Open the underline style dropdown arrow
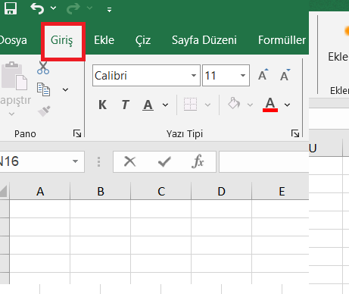The height and width of the screenshot is (294, 349). (x=165, y=105)
